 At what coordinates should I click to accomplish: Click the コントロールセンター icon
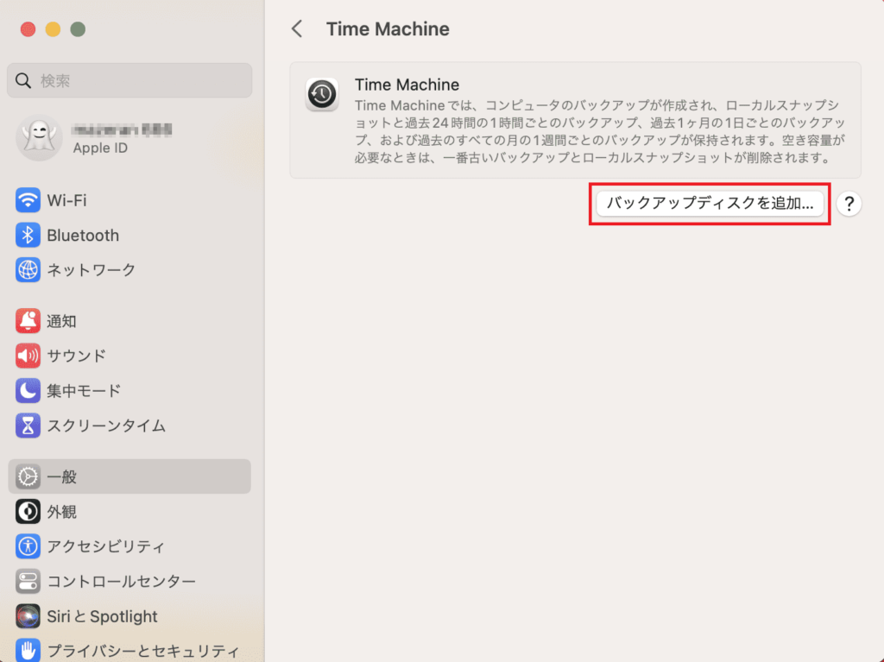(x=28, y=582)
